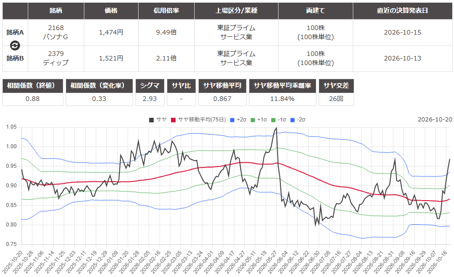Click the 銘柄A row label
The width and height of the screenshot is (454, 277).
[x=15, y=32]
